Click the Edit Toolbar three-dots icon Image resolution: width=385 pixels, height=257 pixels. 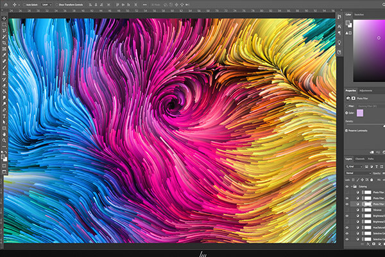click(4, 146)
